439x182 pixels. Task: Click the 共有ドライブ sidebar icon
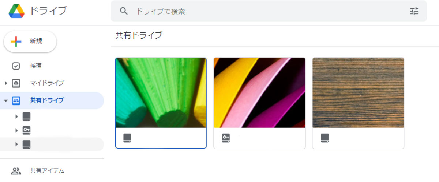(16, 100)
